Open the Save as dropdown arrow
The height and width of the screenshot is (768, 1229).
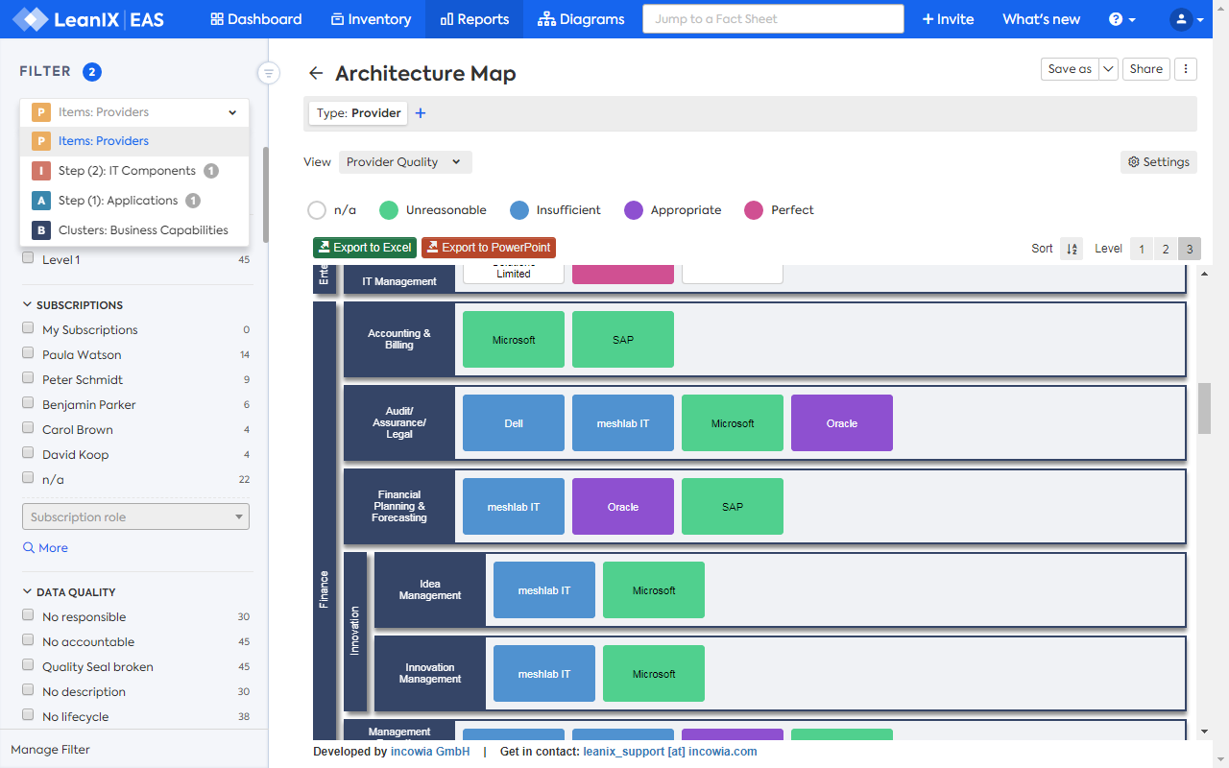[x=1108, y=69]
